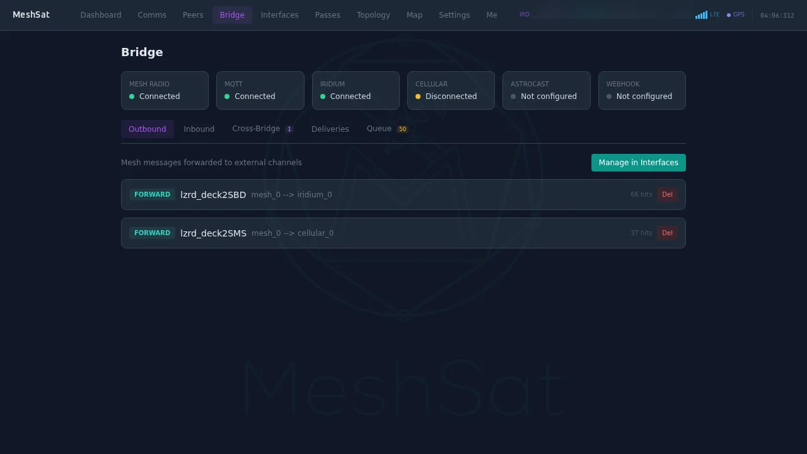
Task: Navigate to the Topology page
Action: click(x=373, y=15)
